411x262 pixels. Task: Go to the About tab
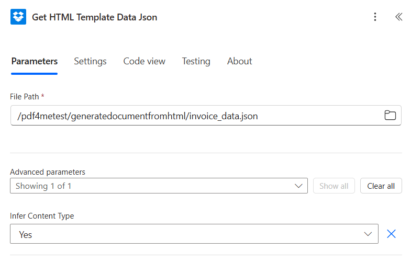coord(239,61)
